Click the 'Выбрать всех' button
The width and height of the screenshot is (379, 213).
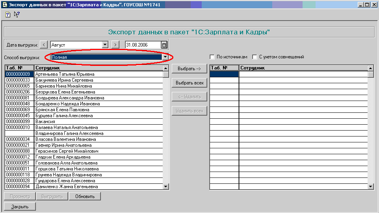coord(189,83)
